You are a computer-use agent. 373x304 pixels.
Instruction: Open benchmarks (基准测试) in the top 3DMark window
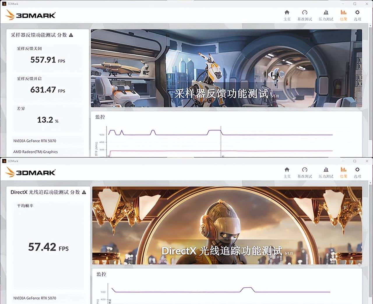tap(305, 15)
